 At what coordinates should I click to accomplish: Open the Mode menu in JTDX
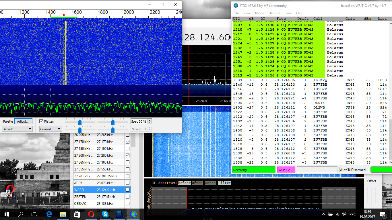coord(259,13)
